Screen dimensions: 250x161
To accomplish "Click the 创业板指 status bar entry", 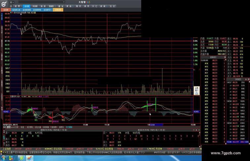I will coord(109,149).
